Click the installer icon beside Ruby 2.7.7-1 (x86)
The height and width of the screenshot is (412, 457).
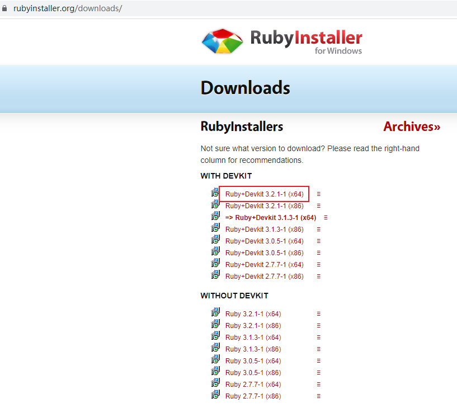pyautogui.click(x=215, y=395)
